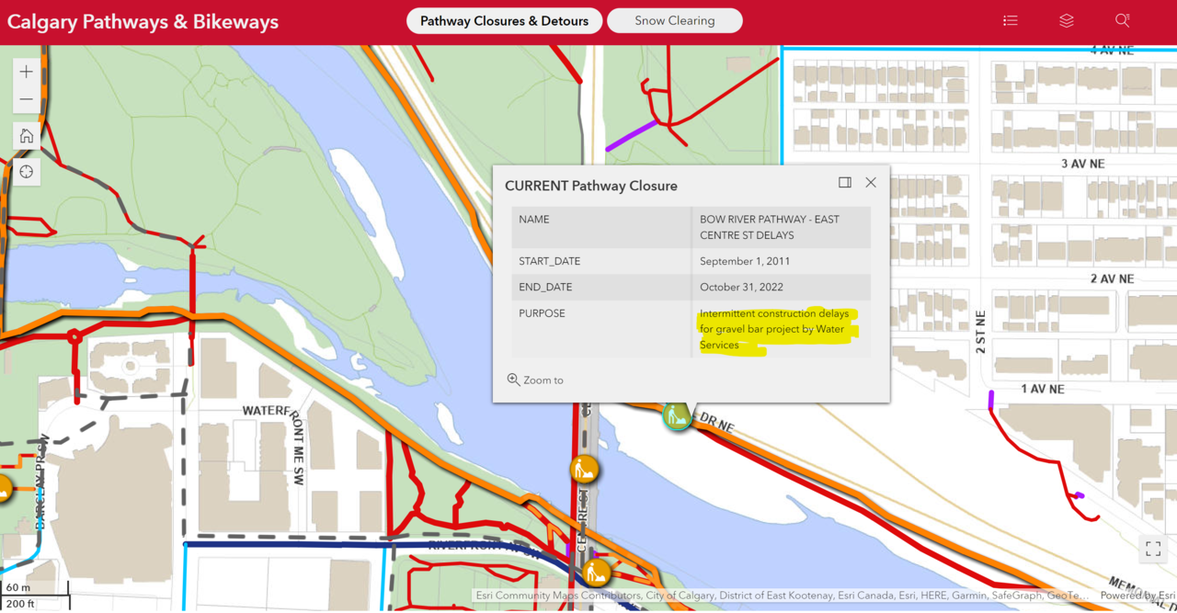Viewport: 1177px width, 613px height.
Task: Switch to the Snow Clearing tab
Action: (674, 20)
